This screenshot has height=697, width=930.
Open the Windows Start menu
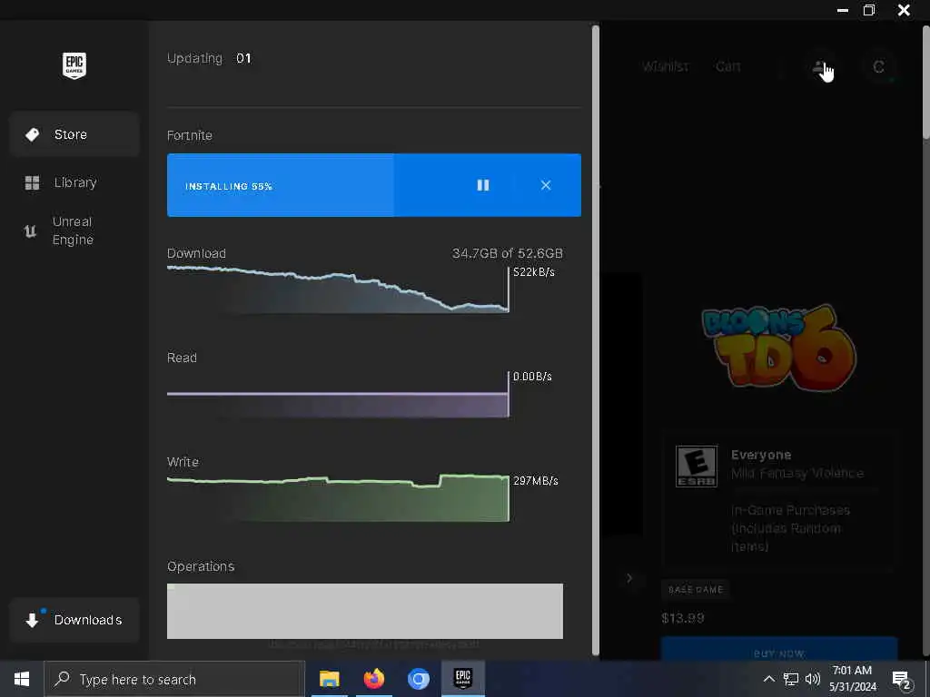(22, 679)
